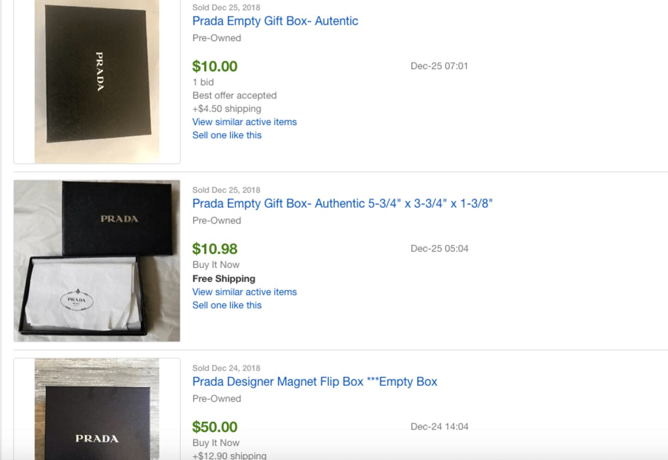Image resolution: width=668 pixels, height=460 pixels.
Task: Click the bold "Free Shipping" label
Action: (224, 278)
